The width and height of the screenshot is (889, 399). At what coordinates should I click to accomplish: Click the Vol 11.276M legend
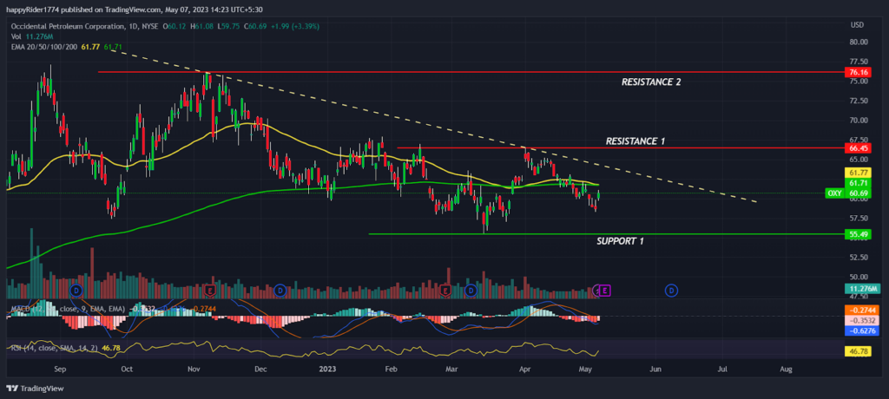(x=32, y=36)
